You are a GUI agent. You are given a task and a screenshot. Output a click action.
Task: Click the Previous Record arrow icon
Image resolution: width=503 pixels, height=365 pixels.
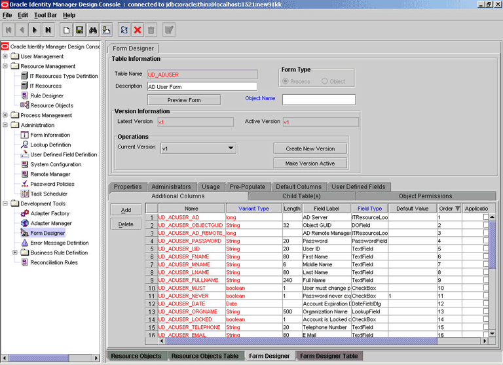pos(22,30)
